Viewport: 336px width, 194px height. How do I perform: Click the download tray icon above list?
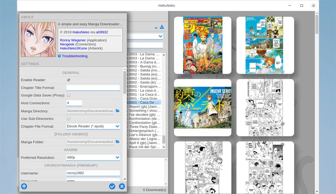pyautogui.click(x=162, y=27)
